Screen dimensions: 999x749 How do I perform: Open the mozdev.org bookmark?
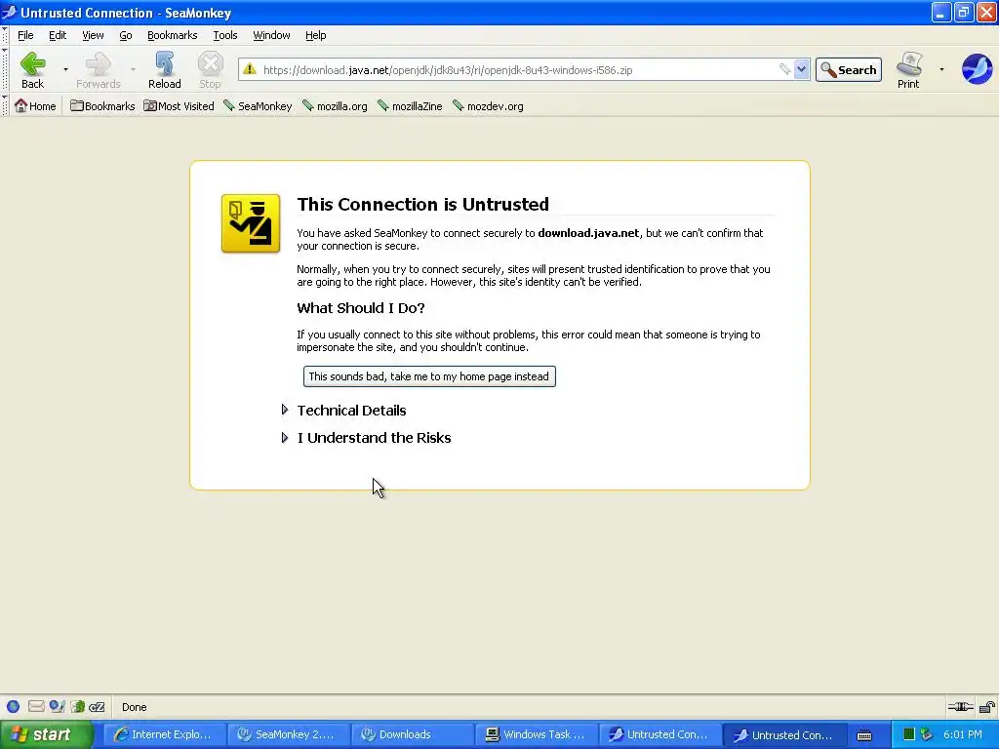pyautogui.click(x=489, y=105)
